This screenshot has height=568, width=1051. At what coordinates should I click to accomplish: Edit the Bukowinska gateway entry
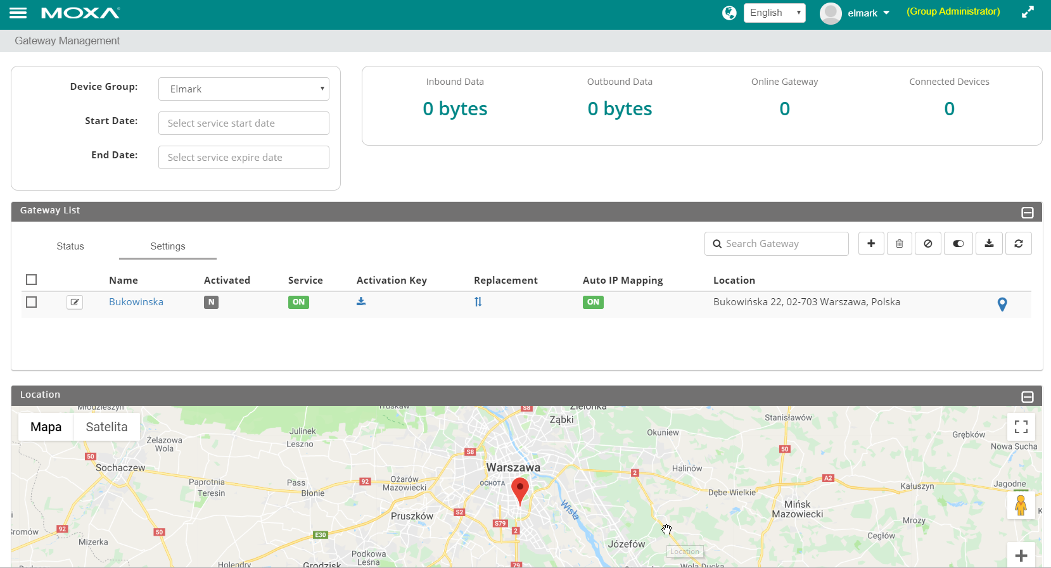click(75, 303)
